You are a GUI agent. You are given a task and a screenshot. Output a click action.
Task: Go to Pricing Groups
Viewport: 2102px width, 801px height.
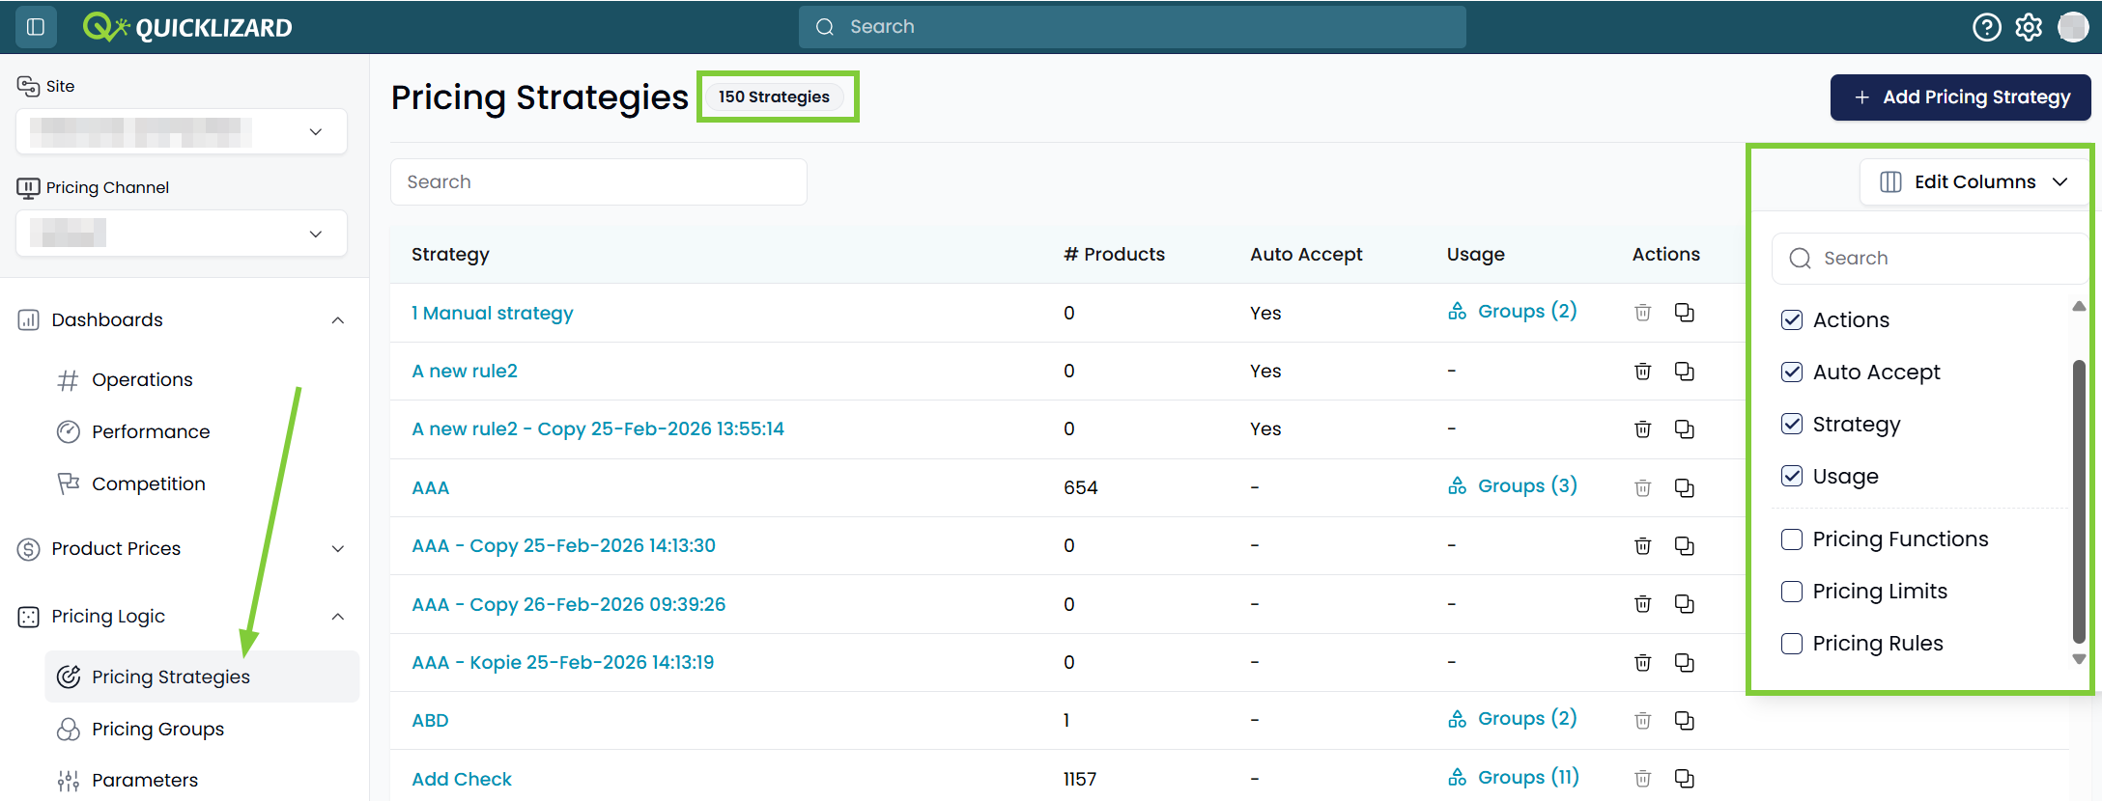click(157, 730)
